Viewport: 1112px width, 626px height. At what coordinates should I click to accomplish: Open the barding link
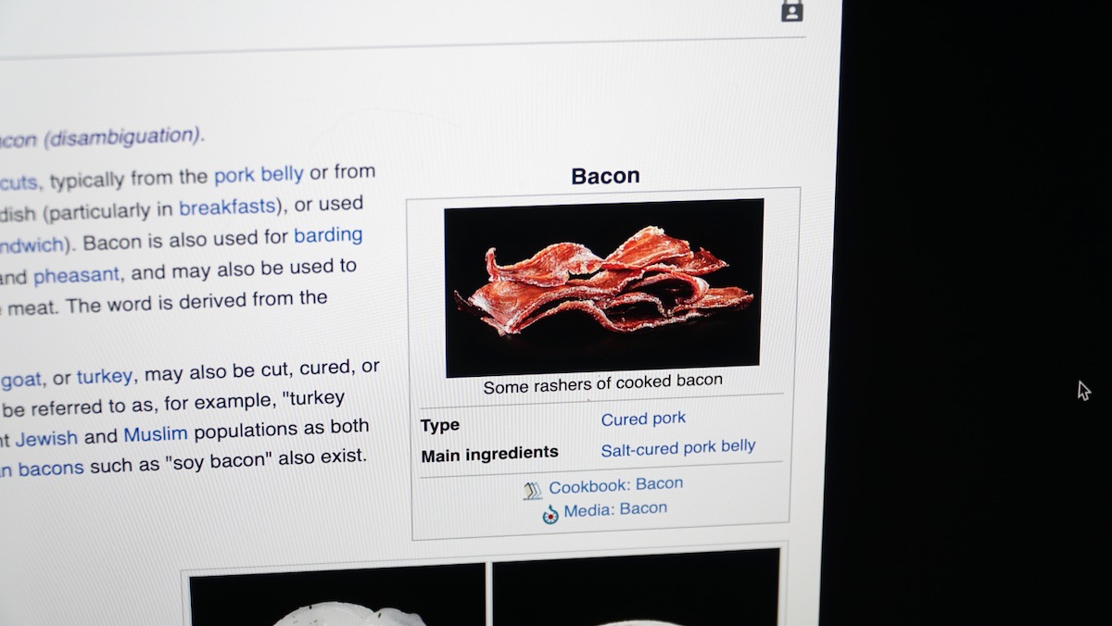(x=328, y=235)
